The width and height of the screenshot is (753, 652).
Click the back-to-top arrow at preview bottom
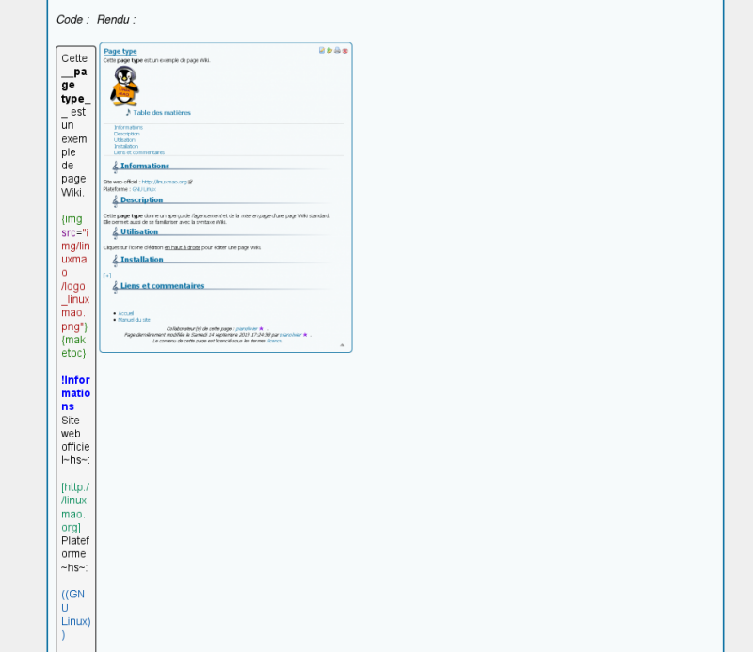(343, 345)
